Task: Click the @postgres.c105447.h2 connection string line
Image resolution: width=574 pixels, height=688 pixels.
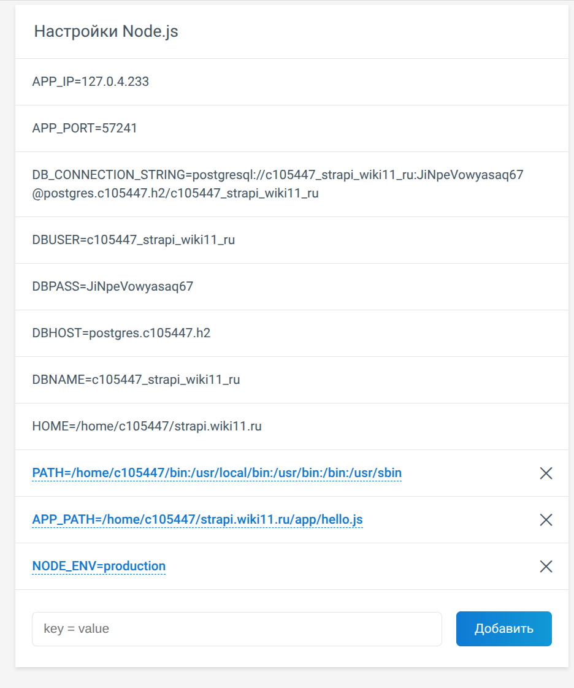Action: (x=175, y=193)
